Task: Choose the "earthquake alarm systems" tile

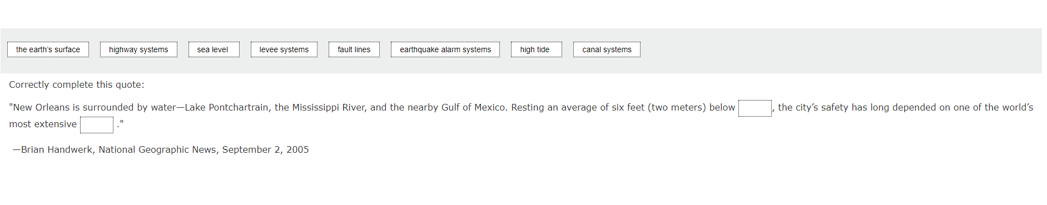Action: click(445, 49)
